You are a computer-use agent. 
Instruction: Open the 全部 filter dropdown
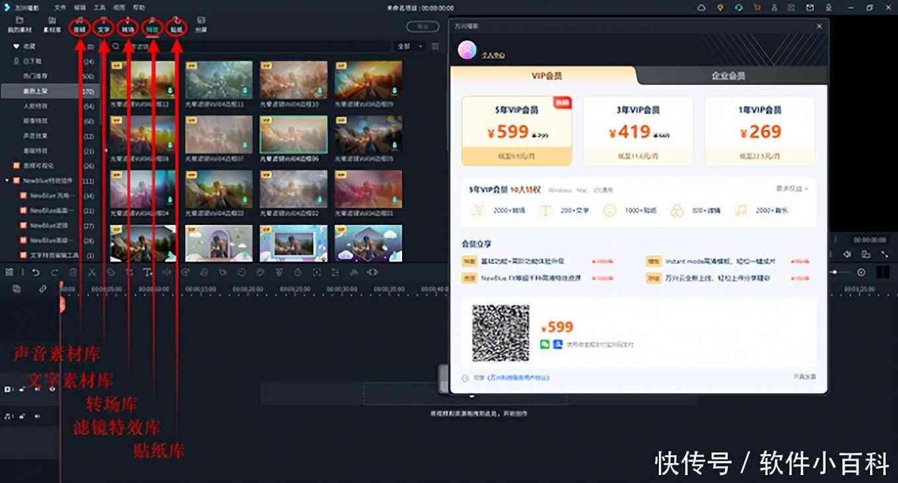click(410, 46)
